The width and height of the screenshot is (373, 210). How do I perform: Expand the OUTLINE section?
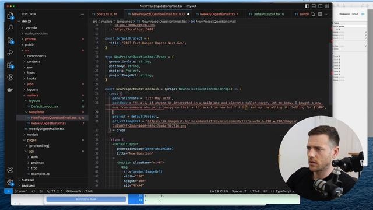click(27, 180)
